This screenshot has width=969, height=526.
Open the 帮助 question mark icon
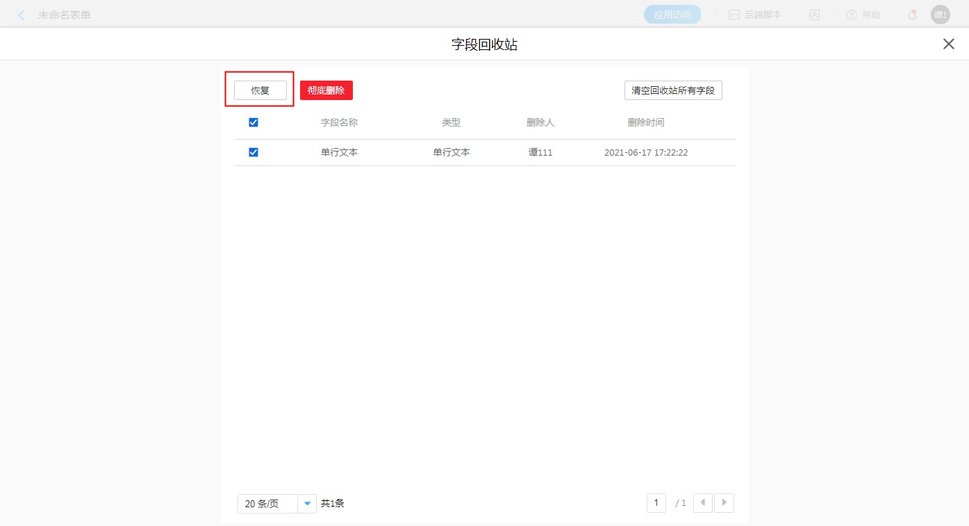(x=852, y=15)
